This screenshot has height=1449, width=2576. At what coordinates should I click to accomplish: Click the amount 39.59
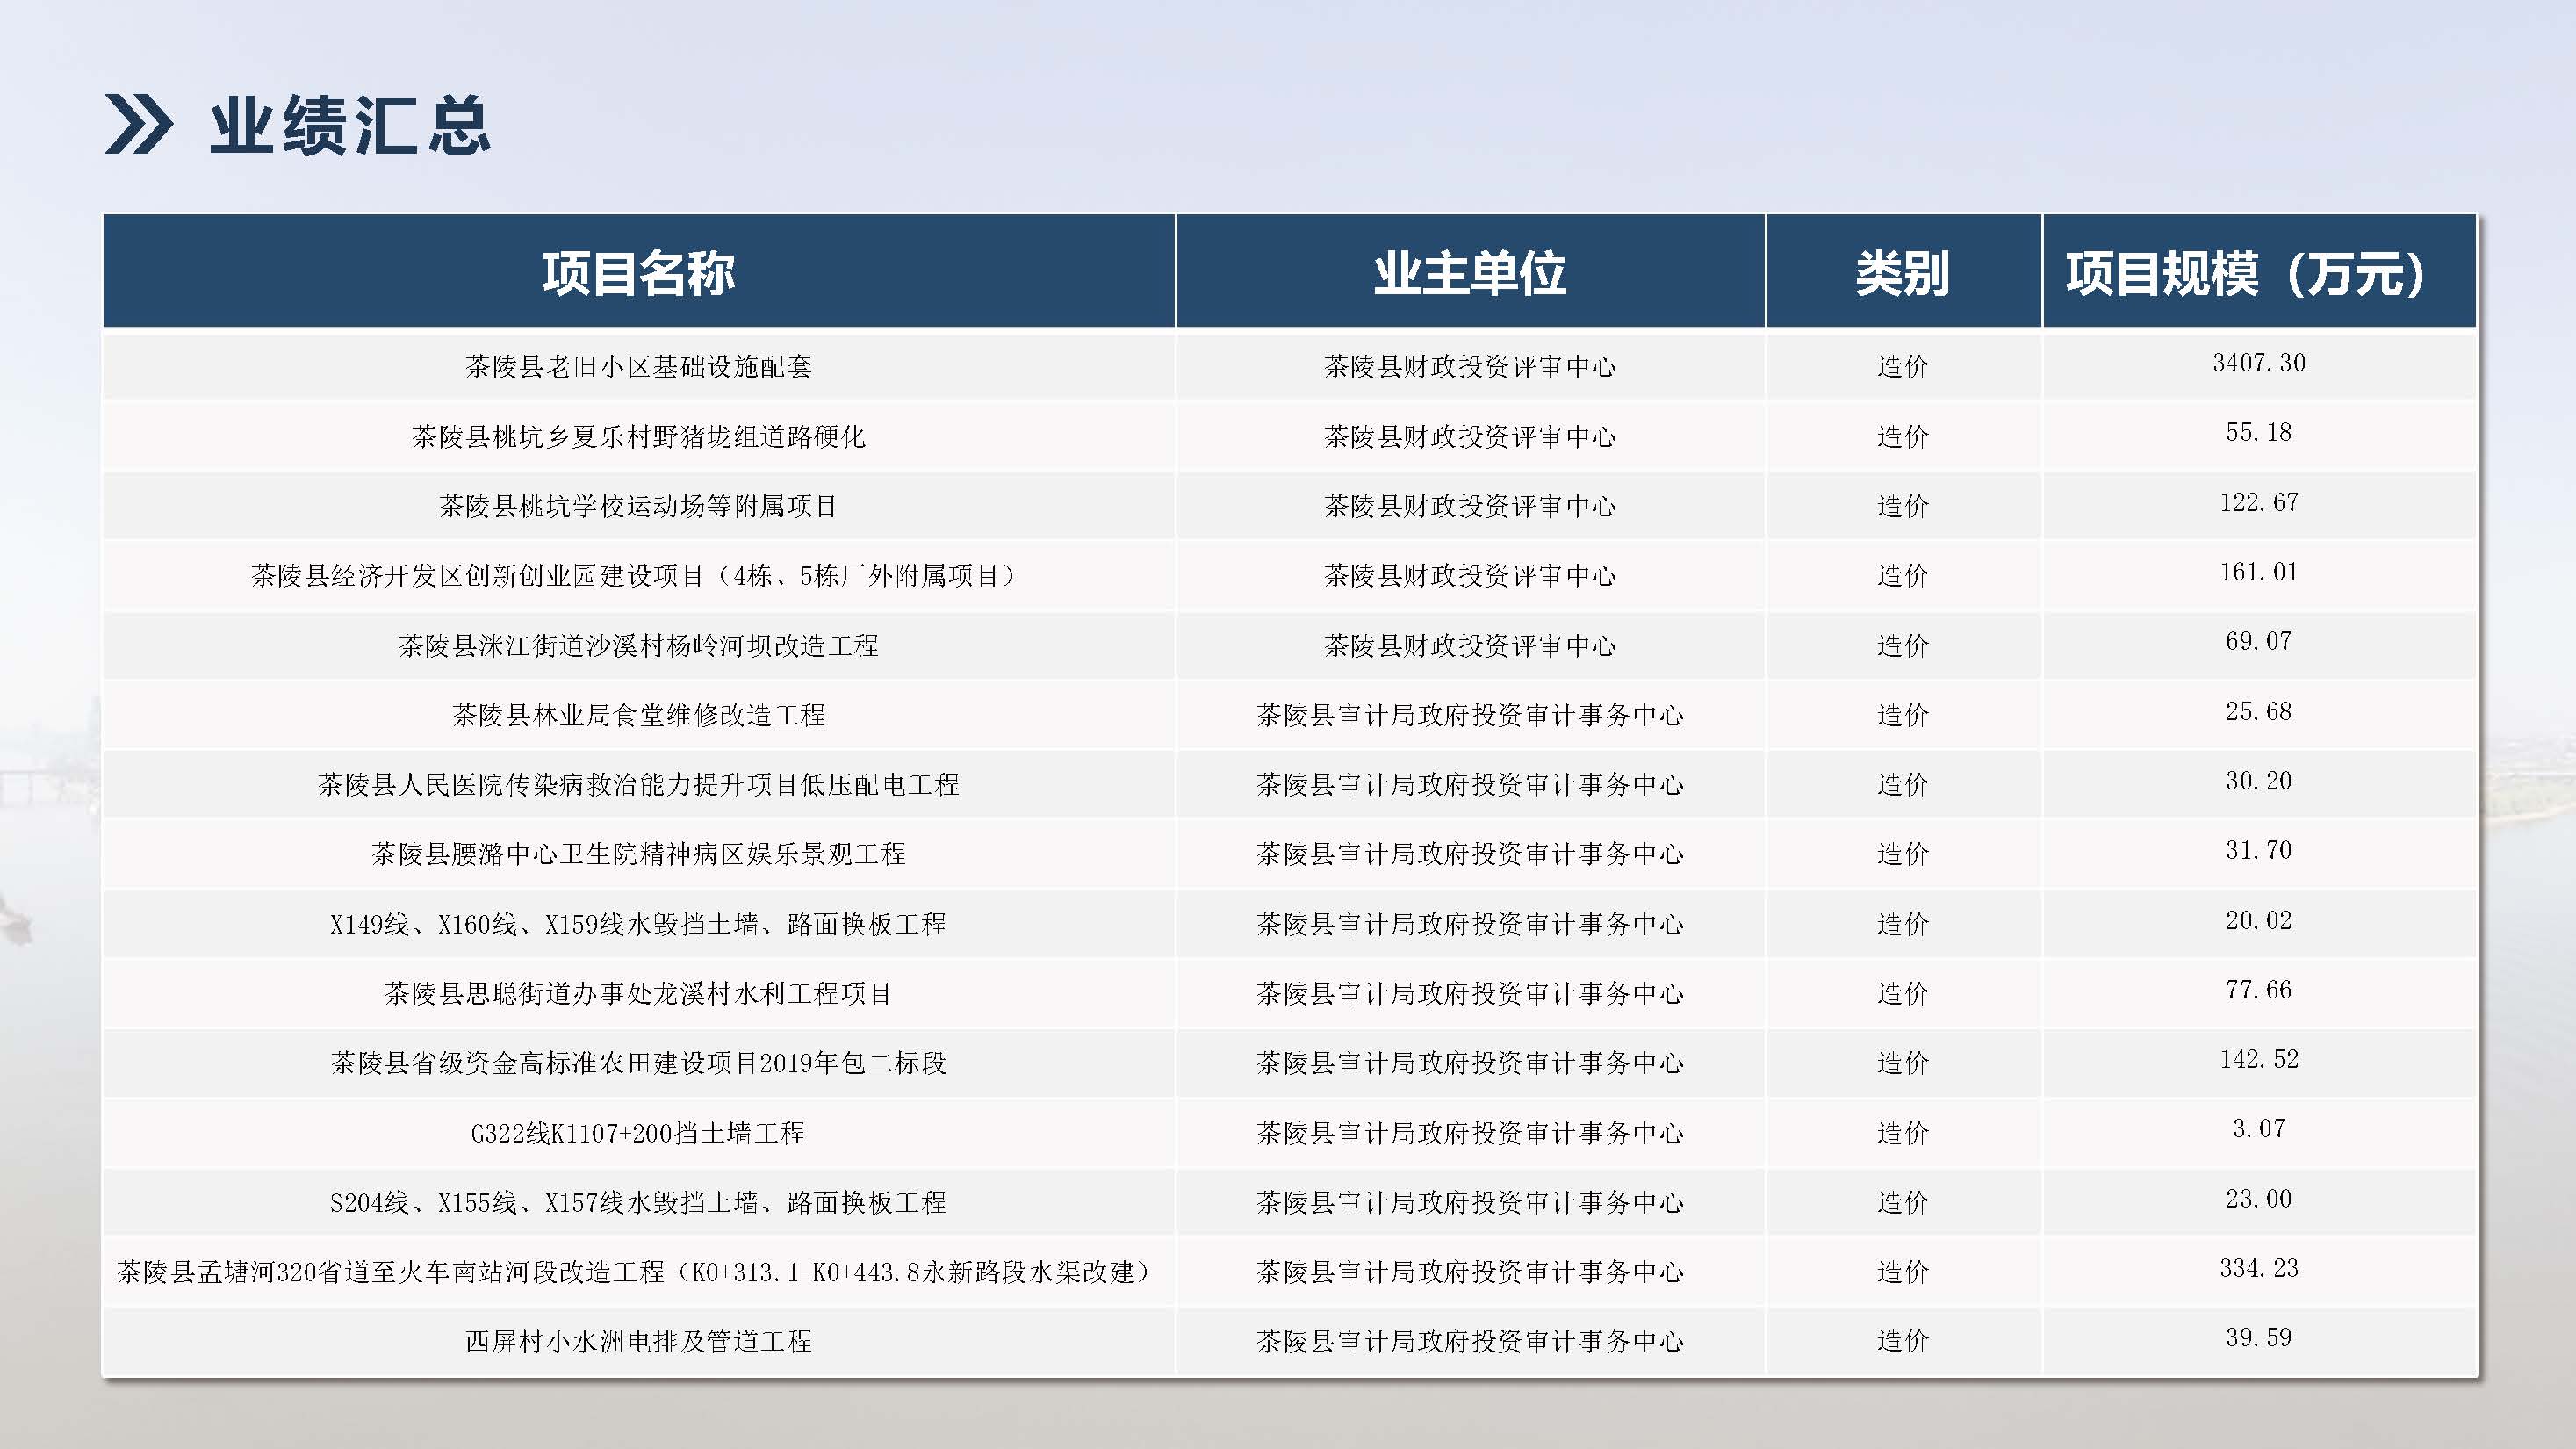tap(2259, 1338)
